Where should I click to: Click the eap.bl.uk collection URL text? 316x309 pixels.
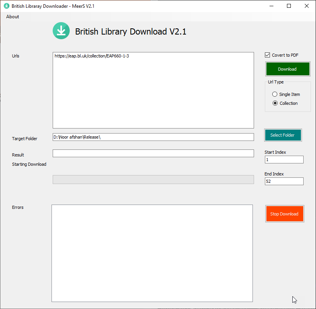click(92, 56)
